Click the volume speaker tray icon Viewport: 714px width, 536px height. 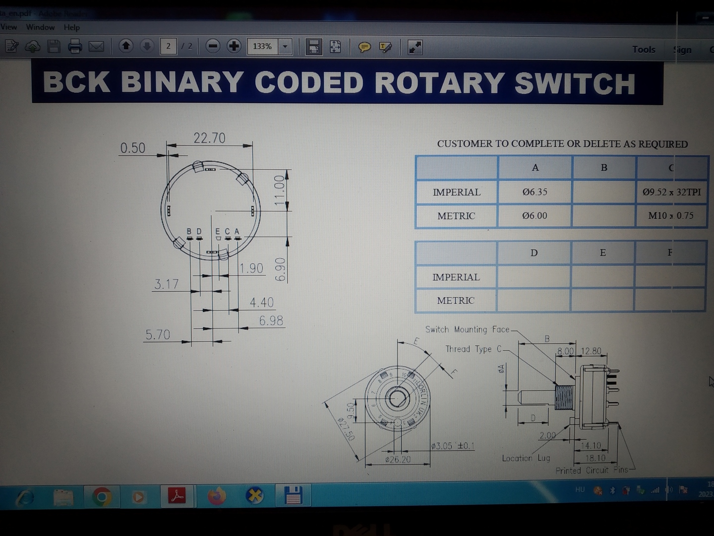click(669, 490)
